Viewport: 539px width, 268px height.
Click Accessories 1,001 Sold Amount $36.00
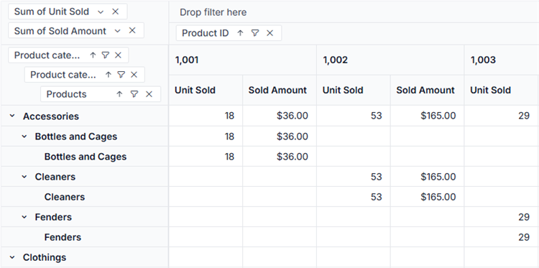(280, 116)
